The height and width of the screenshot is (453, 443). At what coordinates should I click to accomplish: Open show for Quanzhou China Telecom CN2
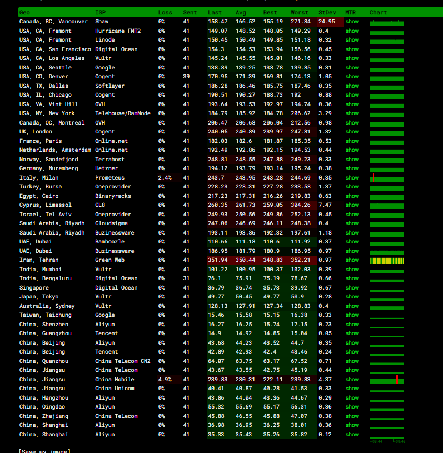click(352, 361)
